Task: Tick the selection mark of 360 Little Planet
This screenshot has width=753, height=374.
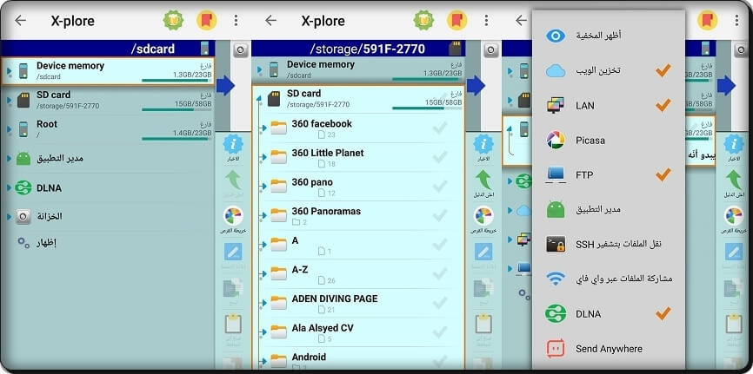Action: tap(440, 157)
